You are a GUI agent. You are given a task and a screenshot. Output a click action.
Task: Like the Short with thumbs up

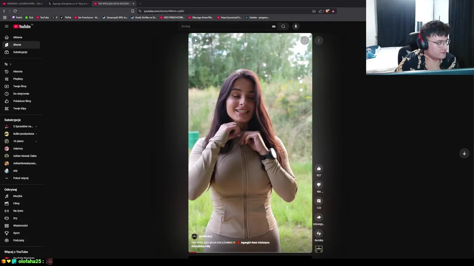pos(319,168)
